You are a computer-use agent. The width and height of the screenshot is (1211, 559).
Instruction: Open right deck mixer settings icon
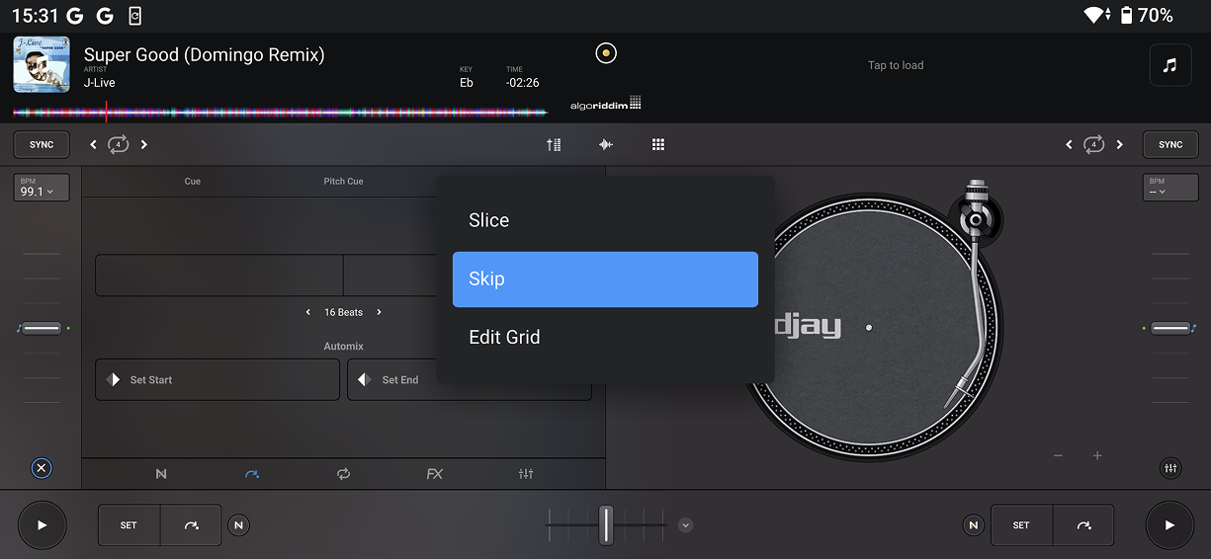coord(1170,468)
